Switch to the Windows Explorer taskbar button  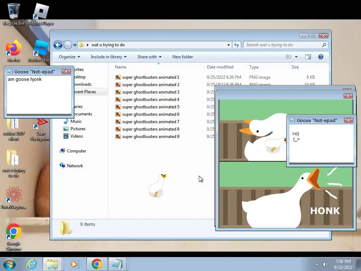52,264
